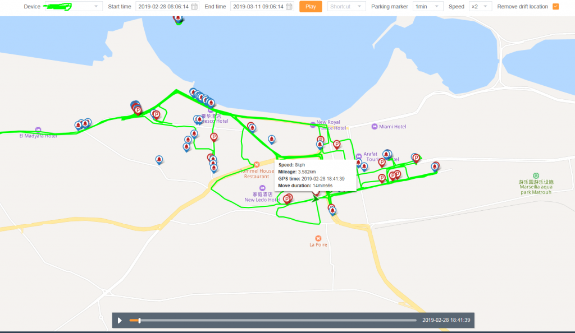Toggle the Remove drift location checkbox

(x=556, y=7)
